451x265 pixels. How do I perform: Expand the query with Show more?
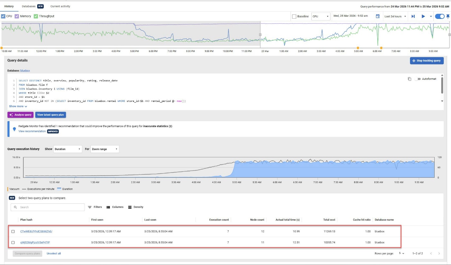click(x=18, y=106)
